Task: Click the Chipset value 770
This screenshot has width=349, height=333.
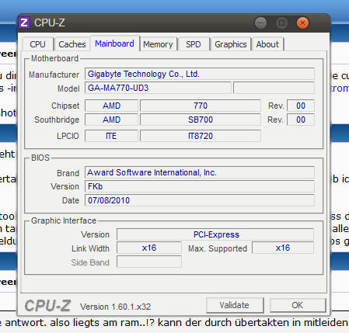Action: pos(201,106)
